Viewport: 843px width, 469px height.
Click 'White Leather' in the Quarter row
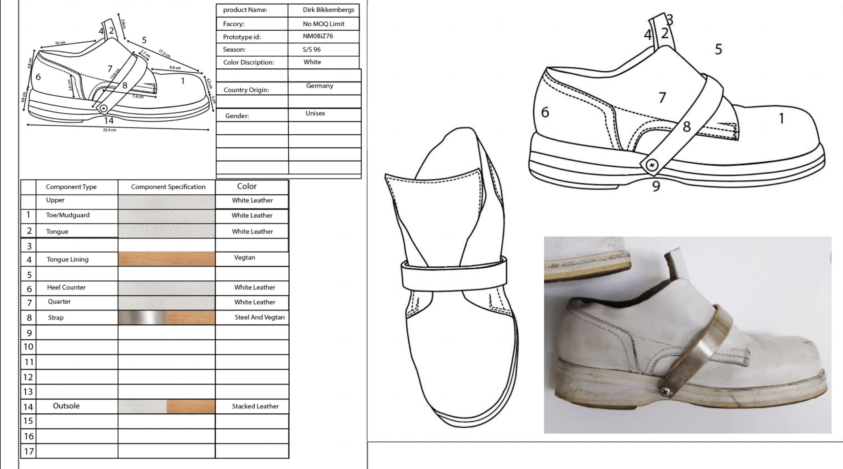tap(255, 302)
